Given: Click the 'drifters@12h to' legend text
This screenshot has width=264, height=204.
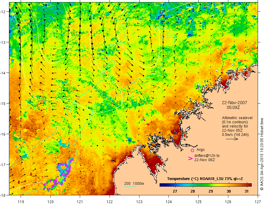Looking at the screenshot, I should pyautogui.click(x=207, y=156).
